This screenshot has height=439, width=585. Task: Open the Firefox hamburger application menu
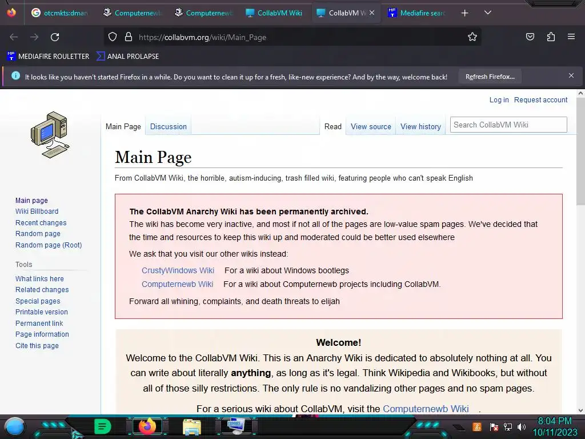pyautogui.click(x=571, y=37)
